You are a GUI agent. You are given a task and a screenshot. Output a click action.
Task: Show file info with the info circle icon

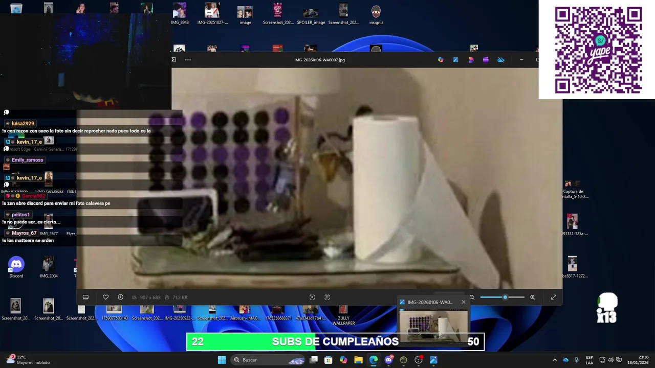pos(120,297)
